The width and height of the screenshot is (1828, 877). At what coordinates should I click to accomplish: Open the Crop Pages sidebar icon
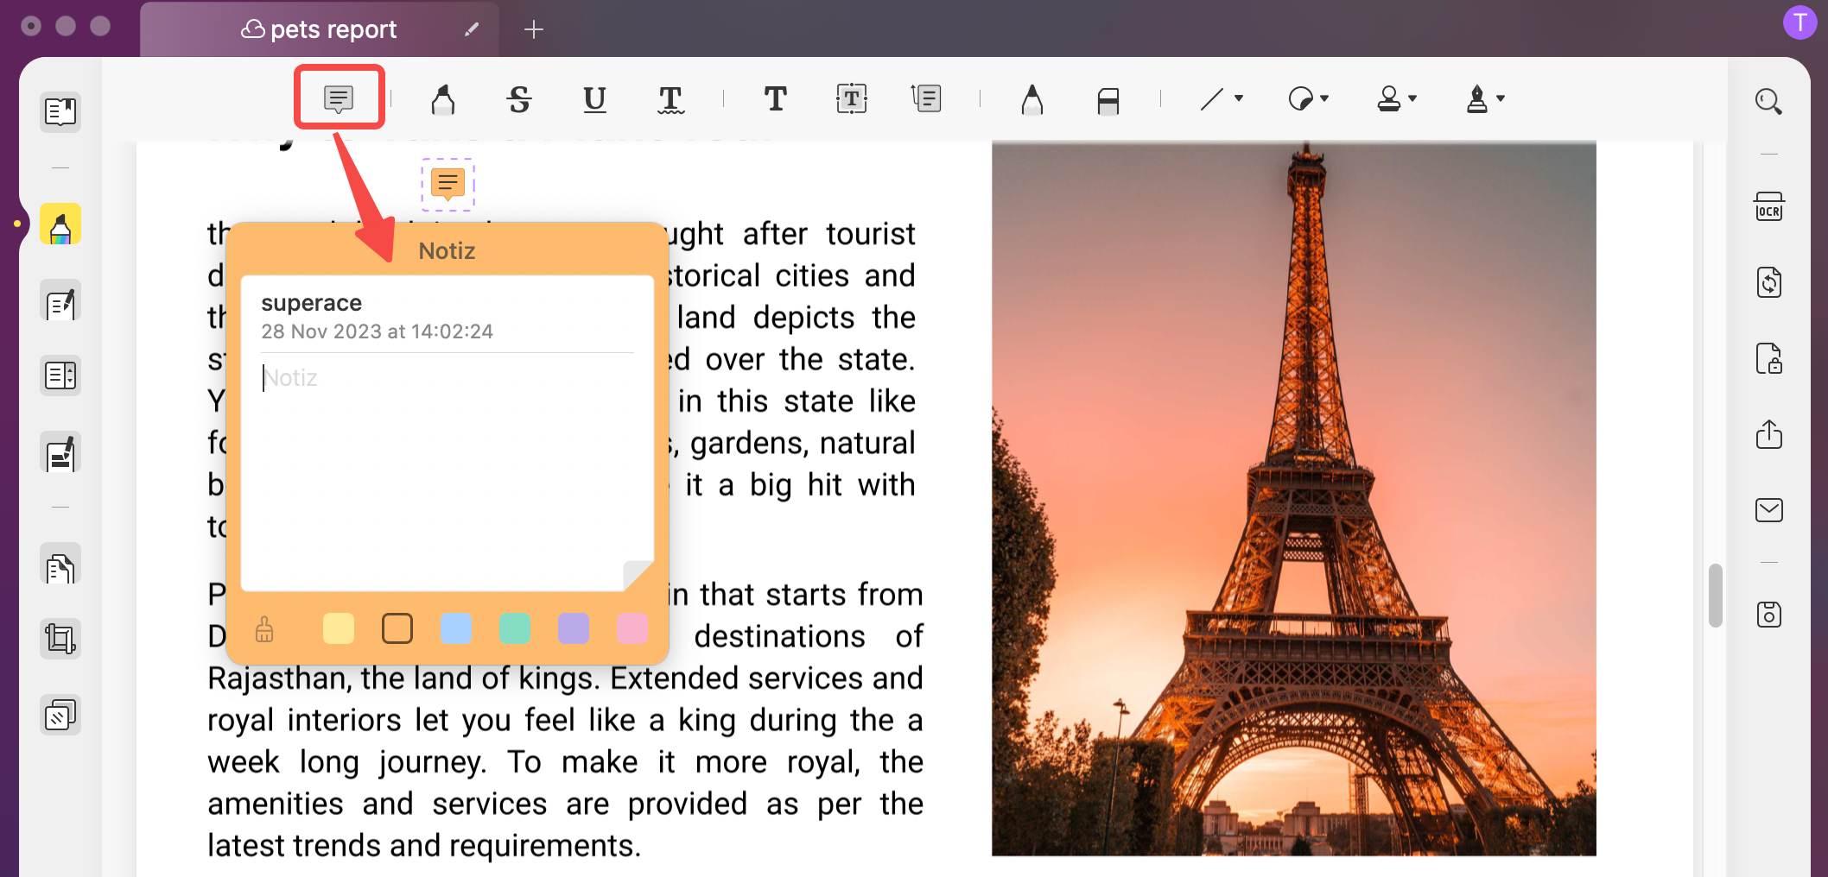(60, 639)
